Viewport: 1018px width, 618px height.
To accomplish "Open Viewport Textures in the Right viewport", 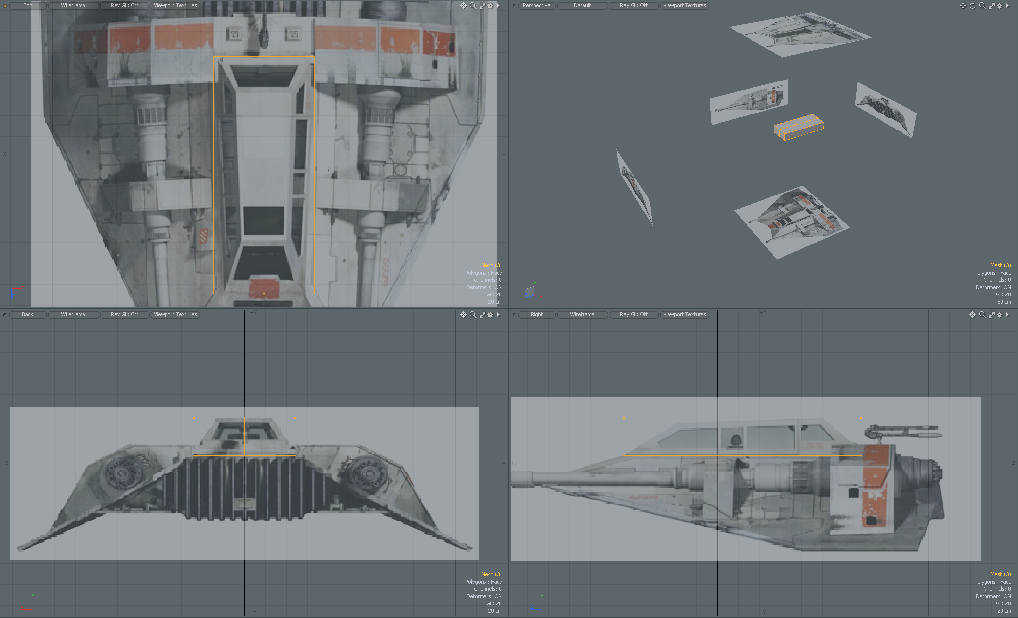I will (x=684, y=315).
